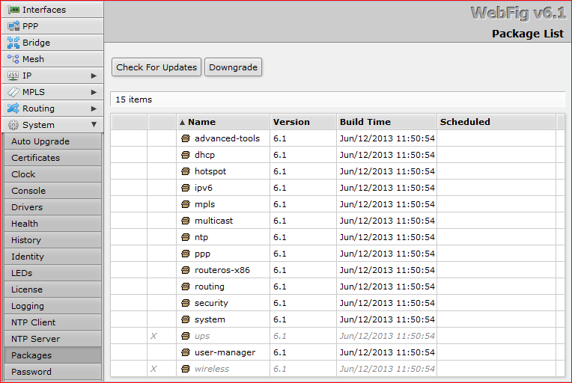
Task: Click the routeros-x86 package icon
Action: (x=186, y=270)
